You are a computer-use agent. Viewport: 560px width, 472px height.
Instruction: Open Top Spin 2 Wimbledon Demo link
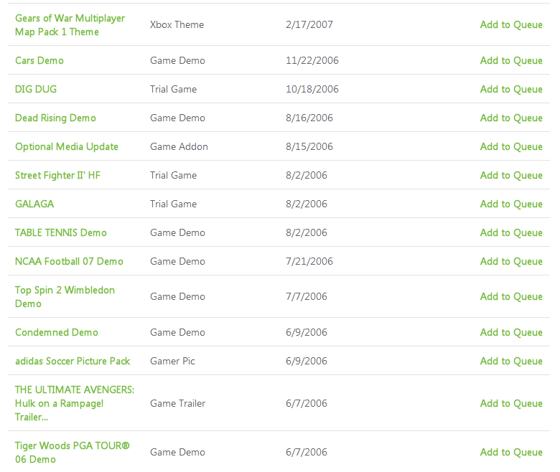coord(65,297)
